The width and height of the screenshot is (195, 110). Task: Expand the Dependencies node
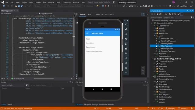(x=154, y=26)
